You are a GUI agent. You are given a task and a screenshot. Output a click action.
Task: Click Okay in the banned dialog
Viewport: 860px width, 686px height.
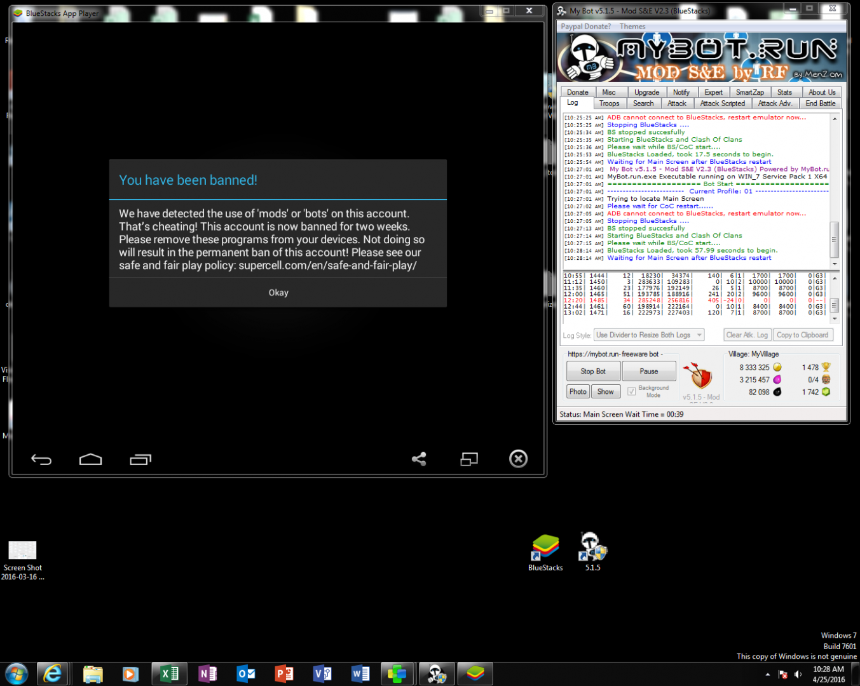(x=278, y=293)
